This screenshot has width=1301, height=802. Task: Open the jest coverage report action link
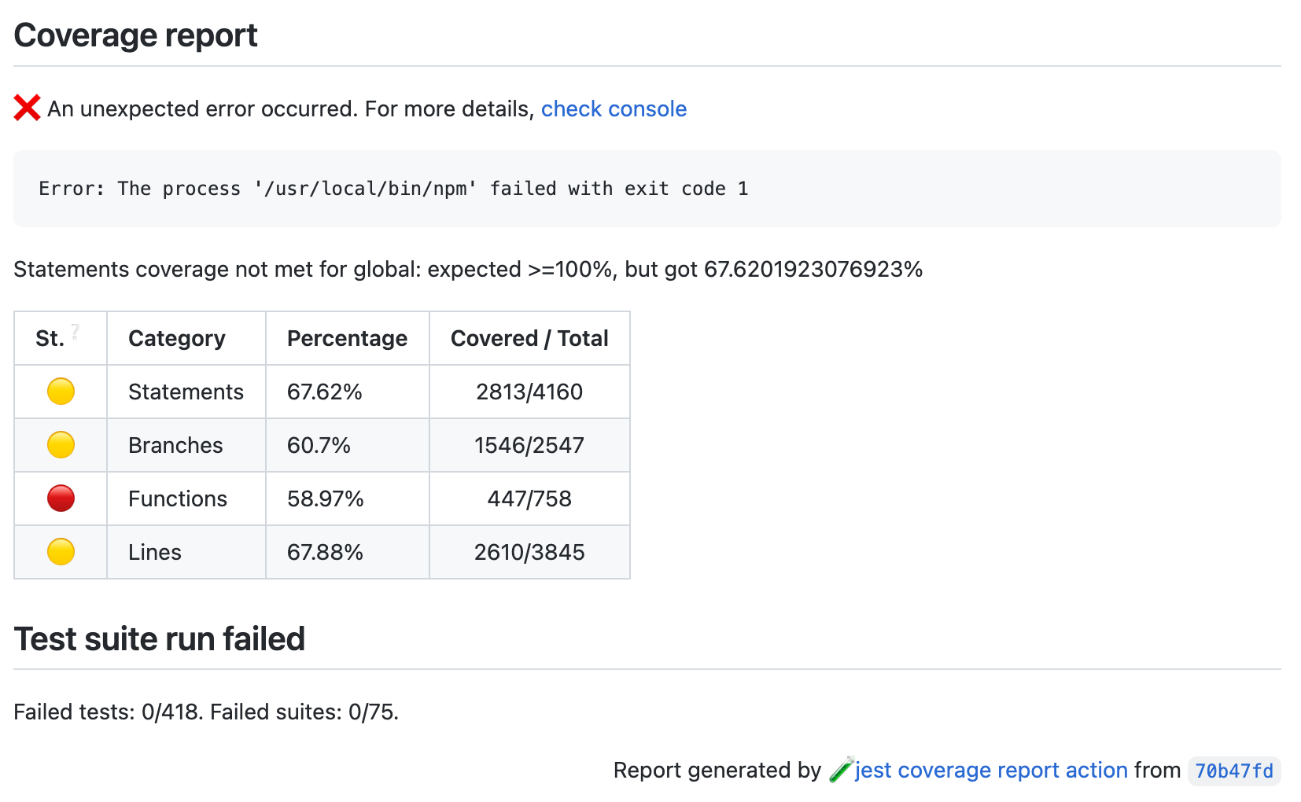[x=990, y=771]
